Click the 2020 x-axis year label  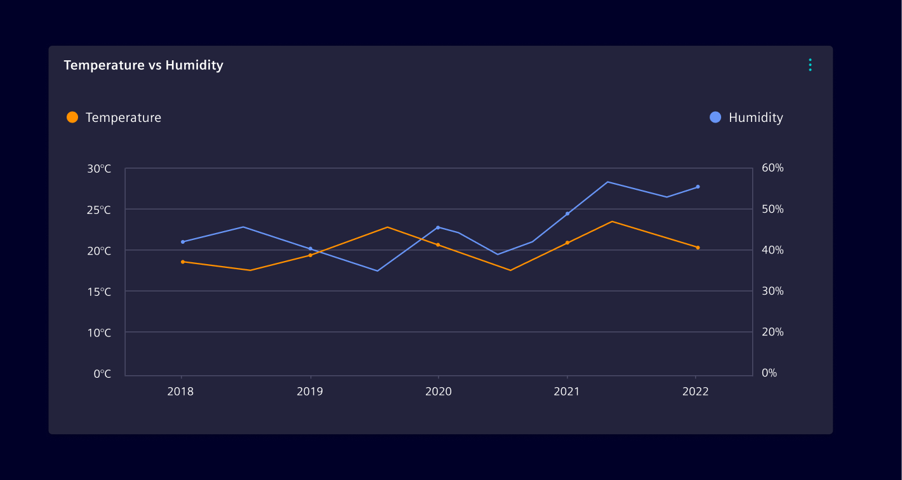[x=438, y=392]
